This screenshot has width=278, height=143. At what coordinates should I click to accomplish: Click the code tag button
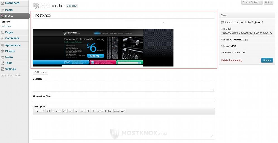[100, 111]
